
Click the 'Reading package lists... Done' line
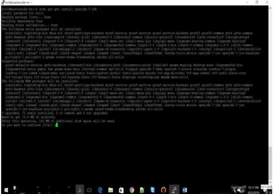pyautogui.click(x=26, y=17)
